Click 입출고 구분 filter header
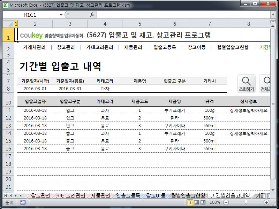Image resolution: width=279 pixels, height=209 pixels. [175, 81]
